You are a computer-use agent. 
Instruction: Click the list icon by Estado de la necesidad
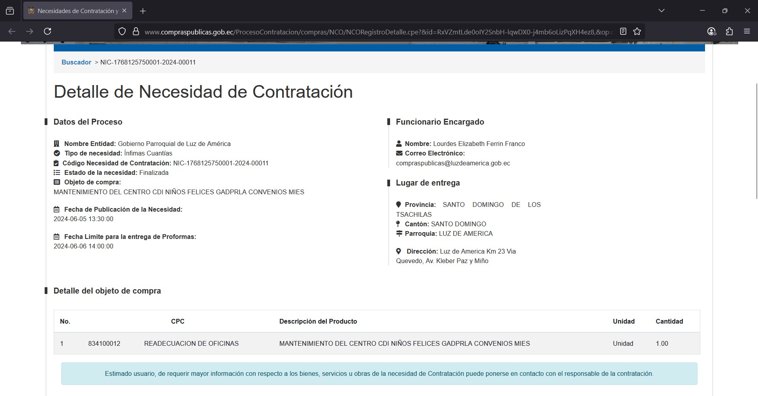[x=57, y=172]
